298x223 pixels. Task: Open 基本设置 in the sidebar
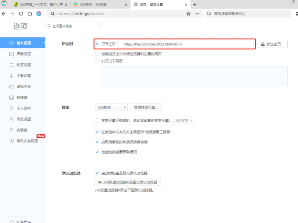[23, 43]
